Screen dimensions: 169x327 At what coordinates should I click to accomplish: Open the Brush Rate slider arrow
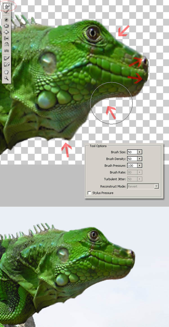tap(140, 172)
